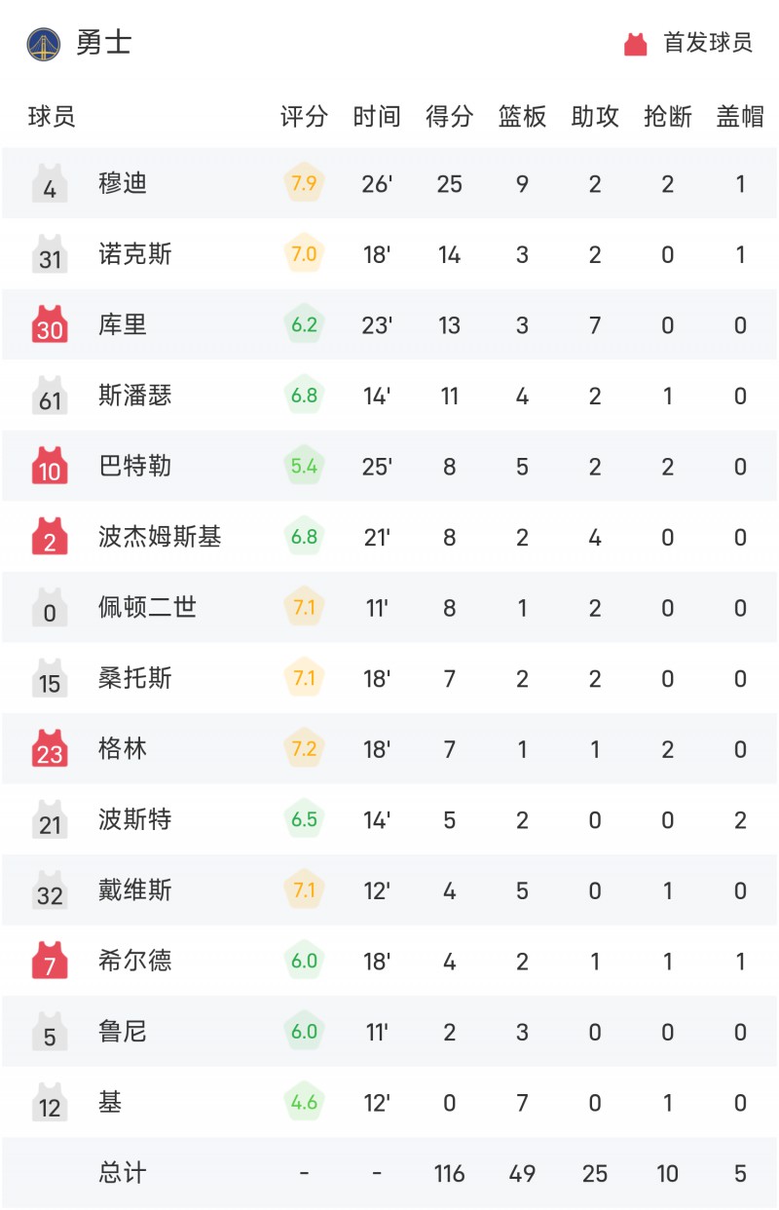This screenshot has width=779, height=1210.
Task: Click gray jersey icon number 61
Action: (50, 395)
